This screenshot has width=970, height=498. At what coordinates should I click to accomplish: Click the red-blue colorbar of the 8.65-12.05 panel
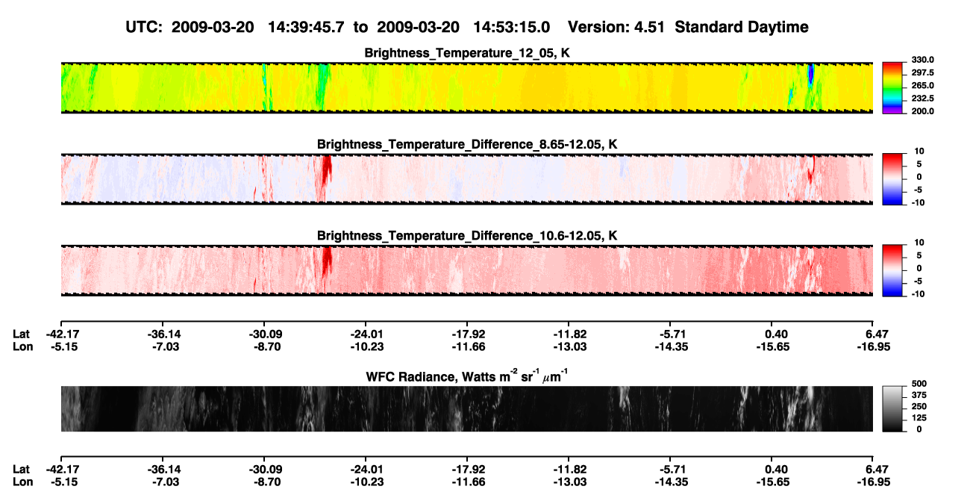pyautogui.click(x=892, y=178)
